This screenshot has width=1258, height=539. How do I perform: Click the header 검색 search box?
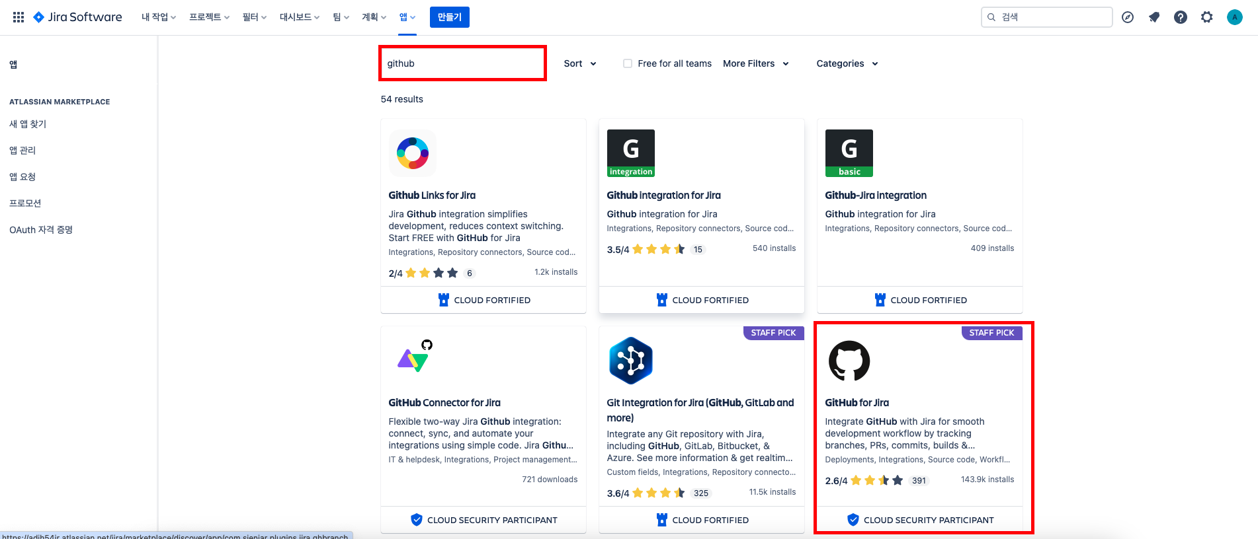[1047, 17]
